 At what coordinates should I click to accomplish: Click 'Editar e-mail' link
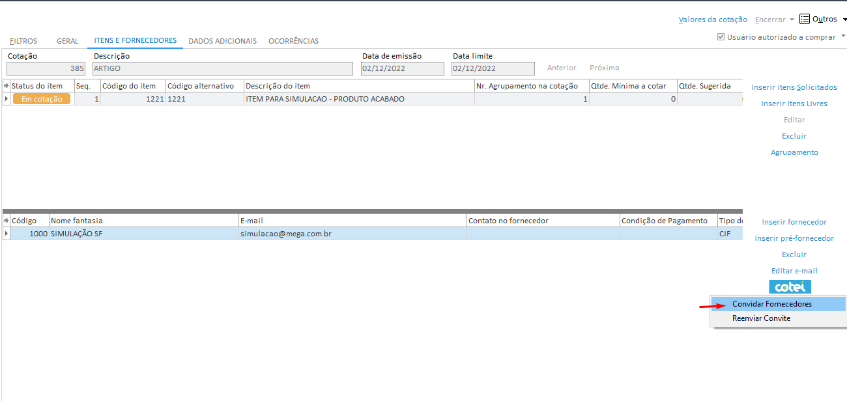(794, 271)
